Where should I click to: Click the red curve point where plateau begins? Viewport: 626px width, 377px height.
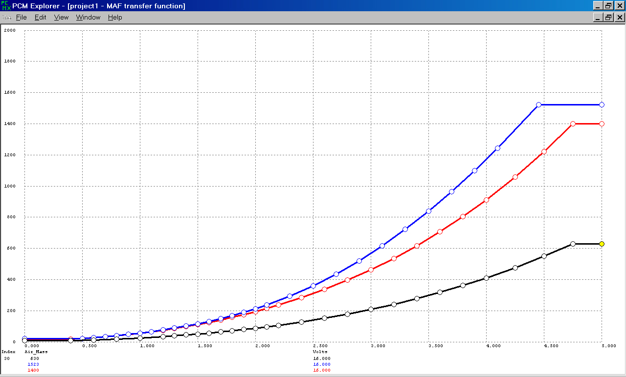point(573,124)
